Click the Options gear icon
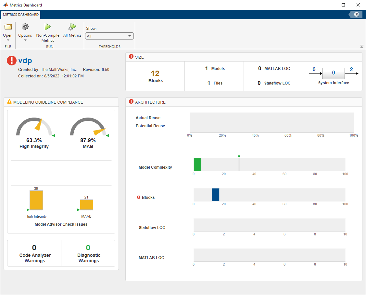This screenshot has width=366, height=295. click(x=25, y=27)
